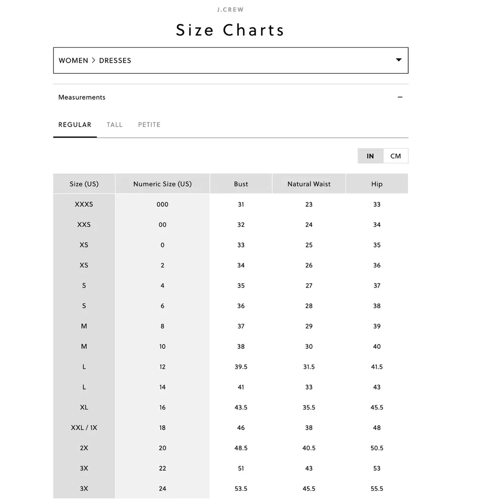Click the Measurements section label
This screenshot has height=504, width=504.
pyautogui.click(x=82, y=97)
